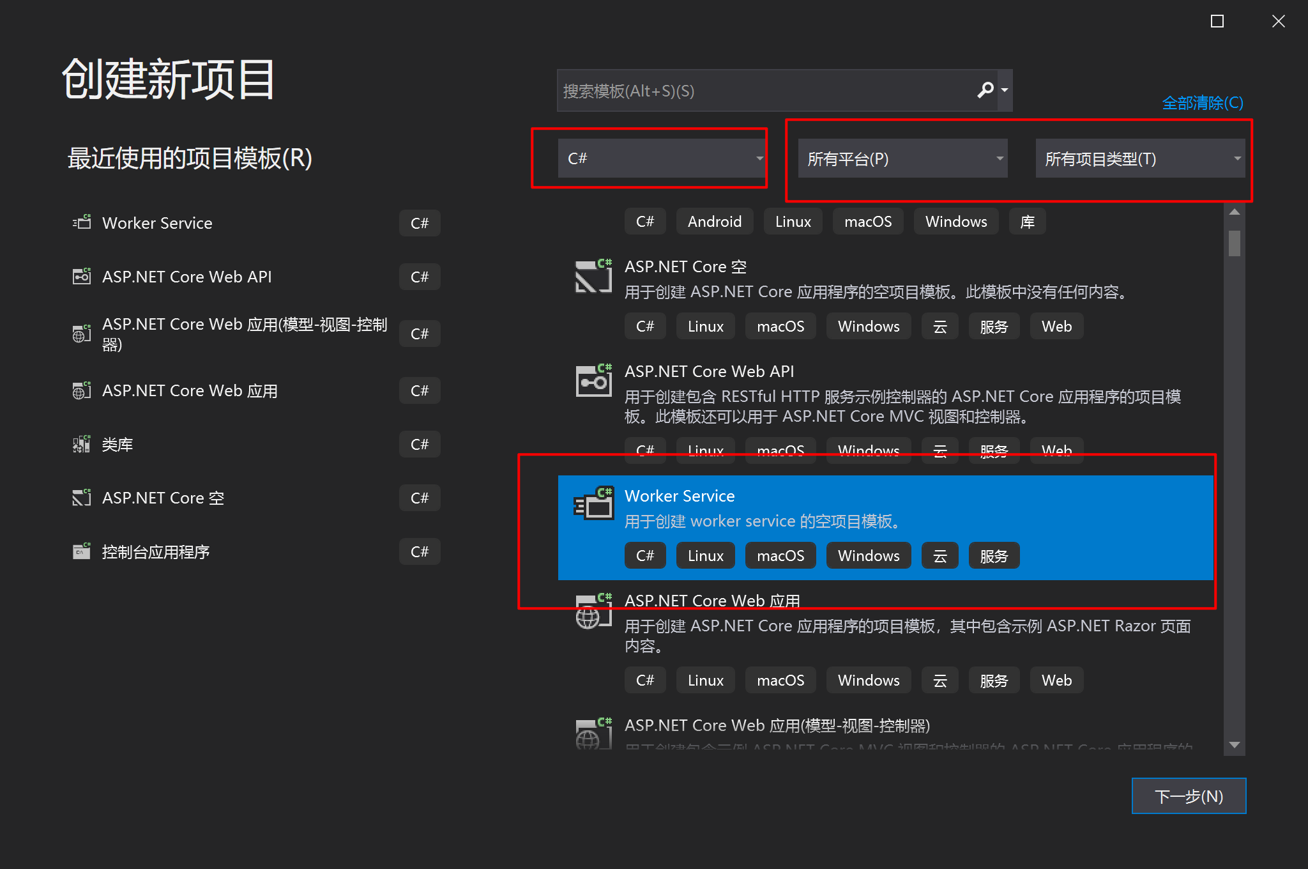Screen dimensions: 1308x869
Task: Click the highlighted Worker Service template icon
Action: coord(593,504)
